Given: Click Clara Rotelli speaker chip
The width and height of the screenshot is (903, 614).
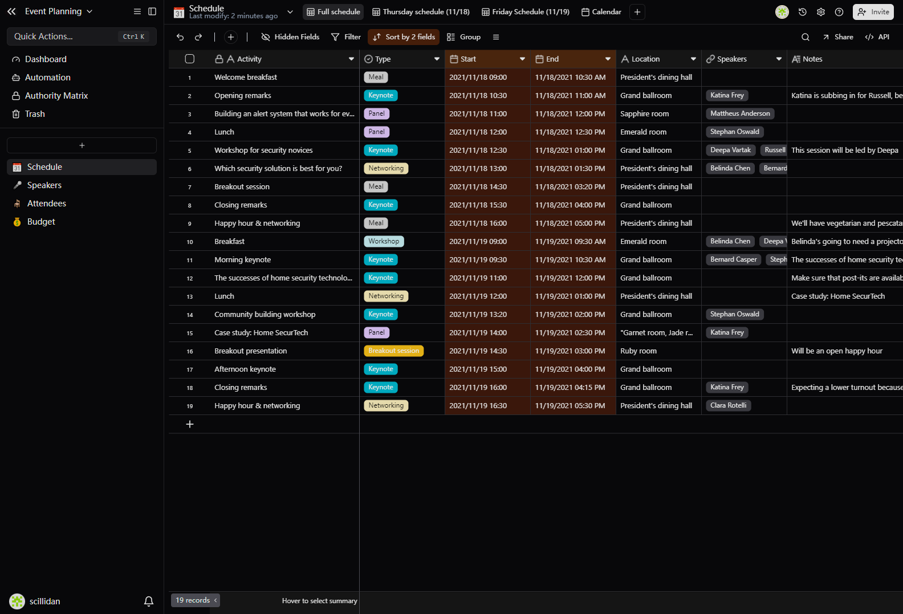Looking at the screenshot, I should tap(728, 405).
